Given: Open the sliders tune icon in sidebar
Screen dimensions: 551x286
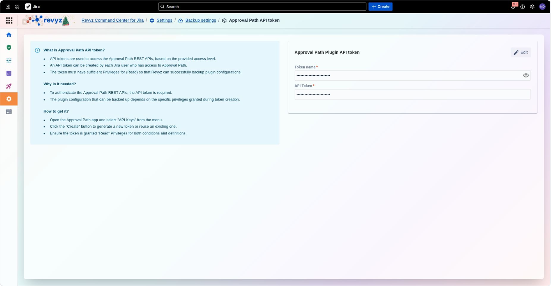Looking at the screenshot, I should tap(9, 60).
